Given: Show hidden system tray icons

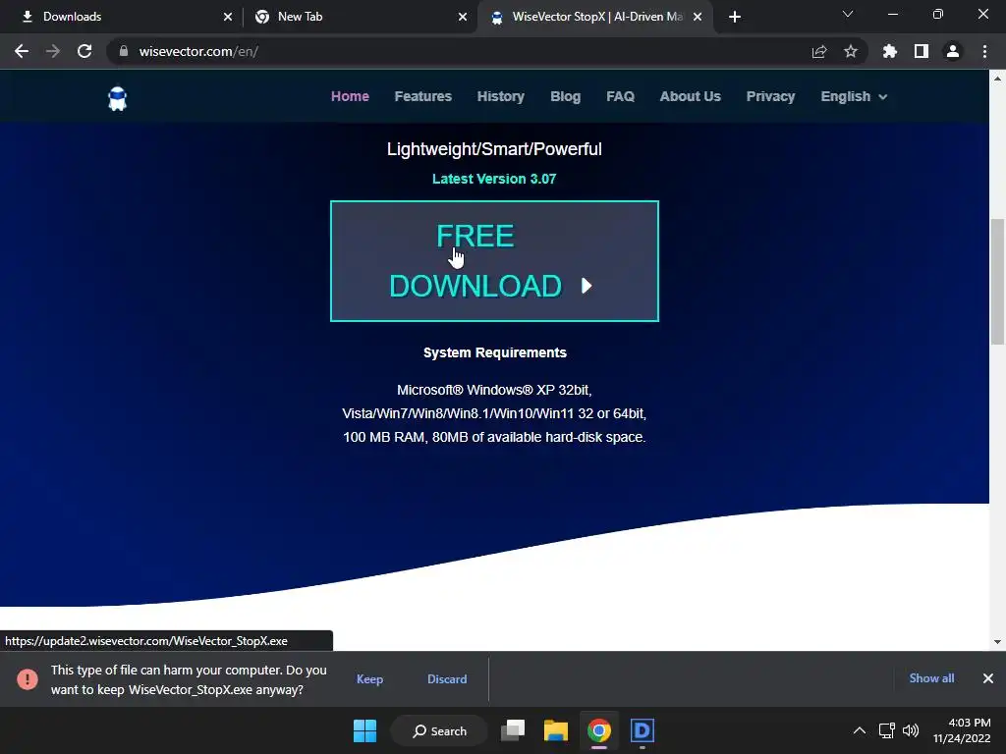Looking at the screenshot, I should [859, 730].
